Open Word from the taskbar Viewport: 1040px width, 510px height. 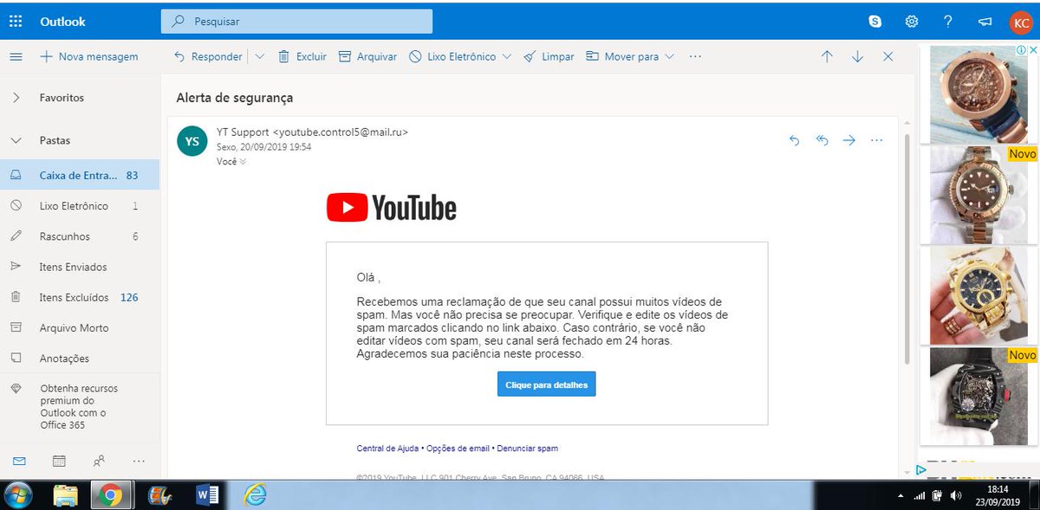[207, 494]
